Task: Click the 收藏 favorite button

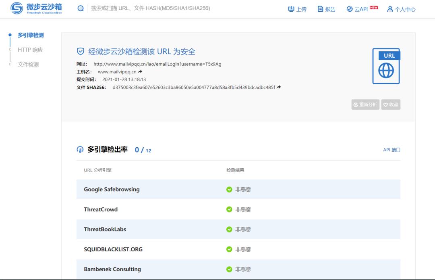Action: pos(391,105)
